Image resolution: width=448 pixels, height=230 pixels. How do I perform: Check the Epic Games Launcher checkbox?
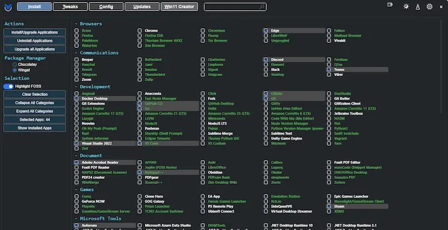tap(329, 196)
